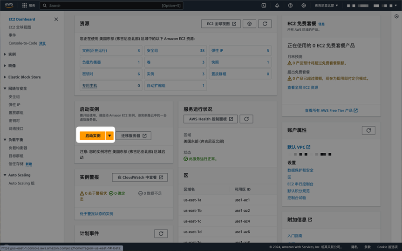Screen dimensions: 402x251
Task: Click the 迁移服务器 button
Action: [134, 136]
